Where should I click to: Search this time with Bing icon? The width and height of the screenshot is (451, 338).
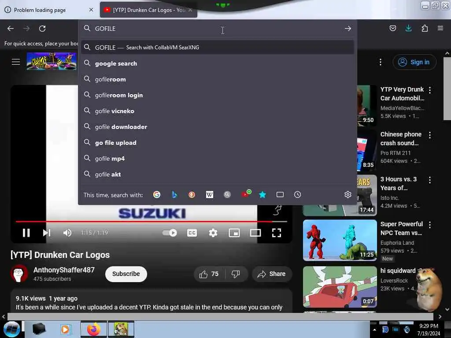pos(174,195)
